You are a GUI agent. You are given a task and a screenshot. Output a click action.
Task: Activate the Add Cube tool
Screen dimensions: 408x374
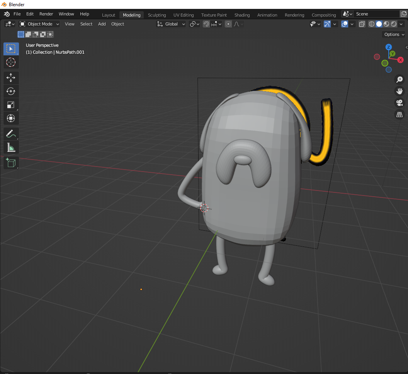point(11,163)
